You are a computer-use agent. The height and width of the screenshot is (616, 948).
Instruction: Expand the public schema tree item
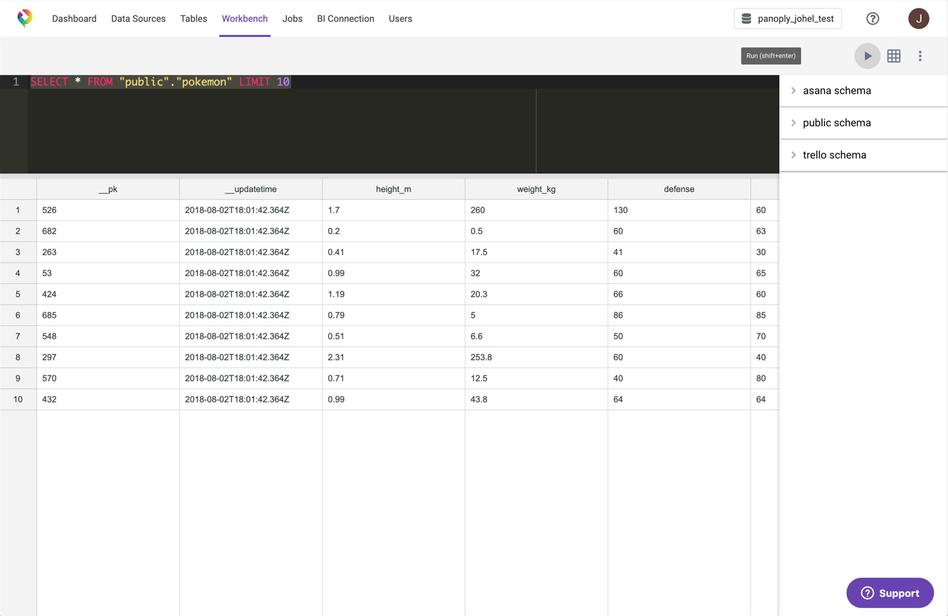pos(836,123)
